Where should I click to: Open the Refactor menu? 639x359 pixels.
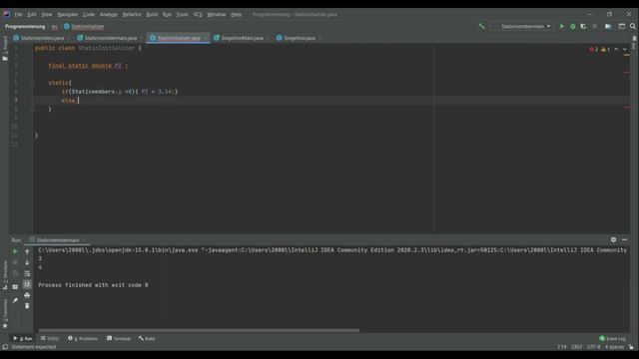[132, 14]
